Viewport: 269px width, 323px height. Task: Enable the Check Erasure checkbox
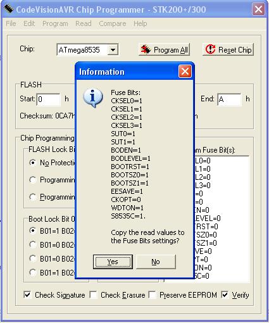(x=93, y=294)
